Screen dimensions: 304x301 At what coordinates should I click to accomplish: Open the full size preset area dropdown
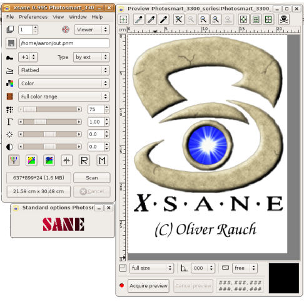tap(151, 268)
